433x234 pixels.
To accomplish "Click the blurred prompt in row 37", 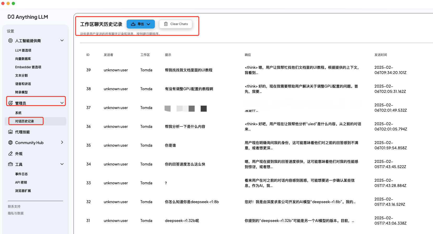I will (185, 109).
